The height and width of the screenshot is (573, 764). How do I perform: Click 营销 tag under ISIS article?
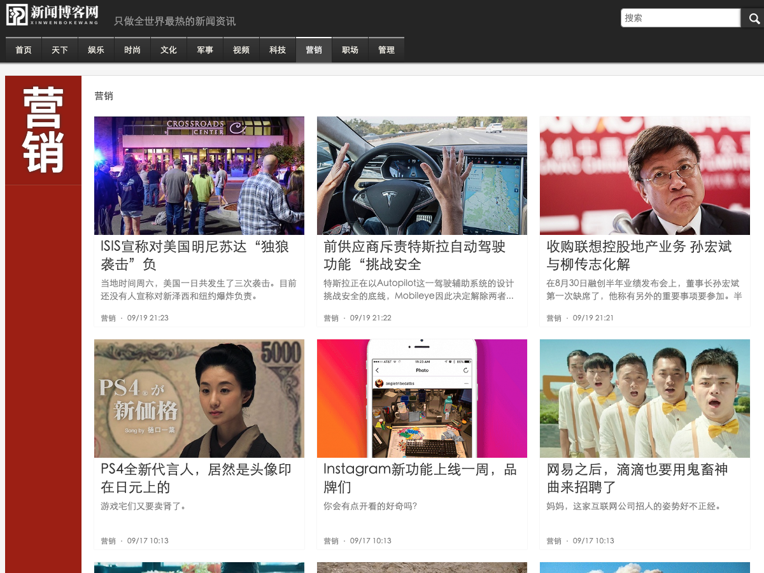click(108, 318)
